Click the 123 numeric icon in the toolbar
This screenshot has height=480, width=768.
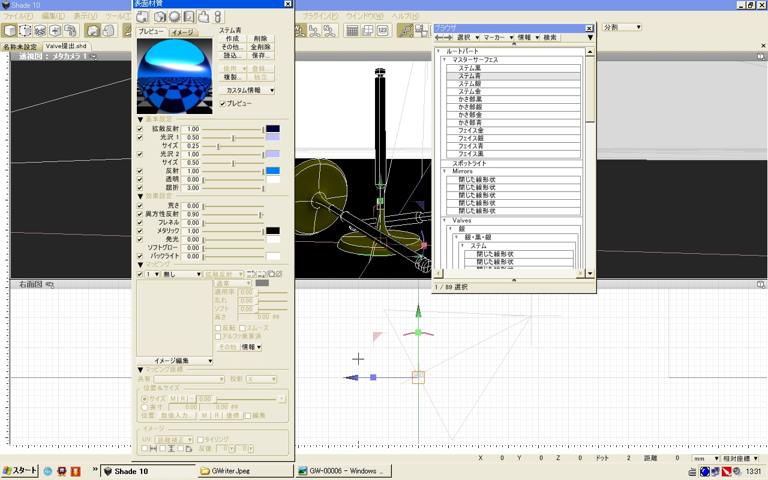[x=382, y=31]
